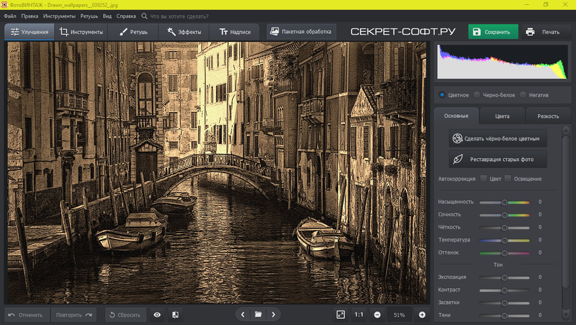Click the Сочность slider handle
Screen dimensions: 576x325
click(x=505, y=215)
